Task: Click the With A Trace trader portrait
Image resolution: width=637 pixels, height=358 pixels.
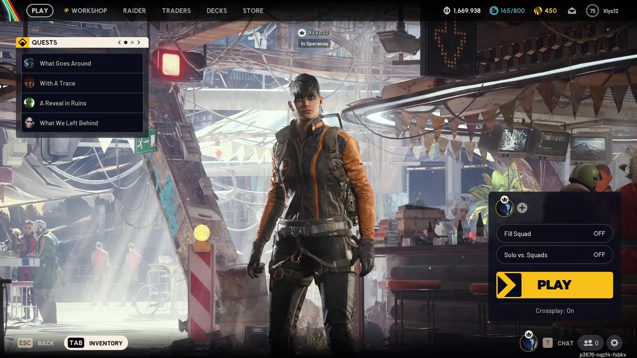Action: [29, 83]
